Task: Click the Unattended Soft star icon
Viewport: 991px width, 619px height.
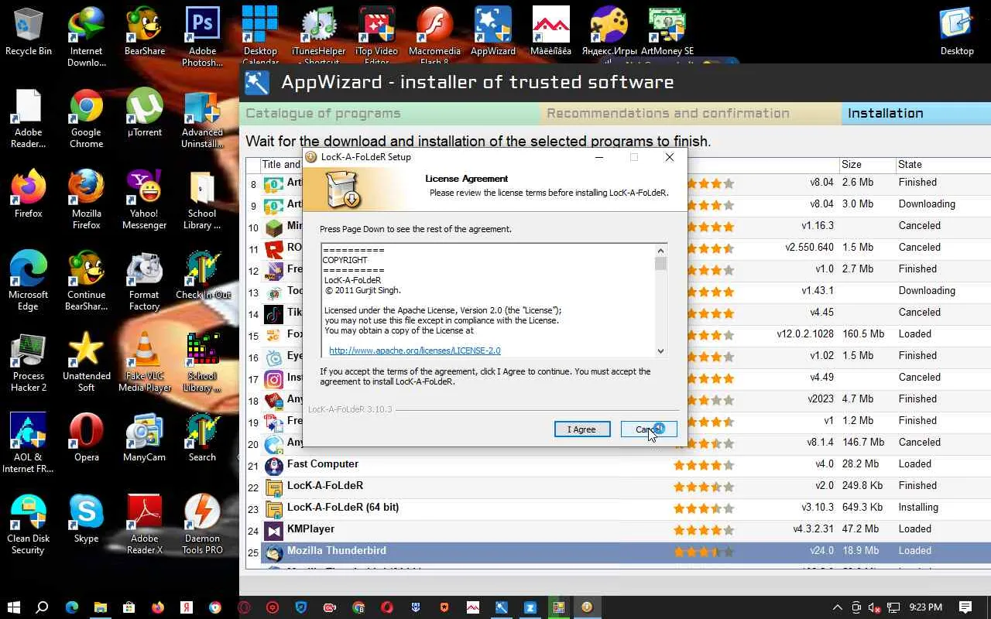Action: tap(86, 362)
